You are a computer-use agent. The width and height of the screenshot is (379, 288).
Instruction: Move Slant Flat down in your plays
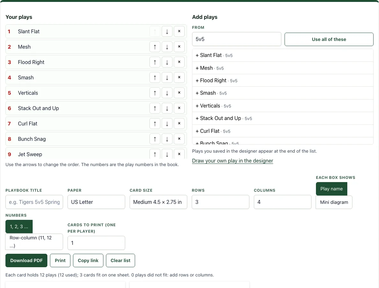coord(167,31)
